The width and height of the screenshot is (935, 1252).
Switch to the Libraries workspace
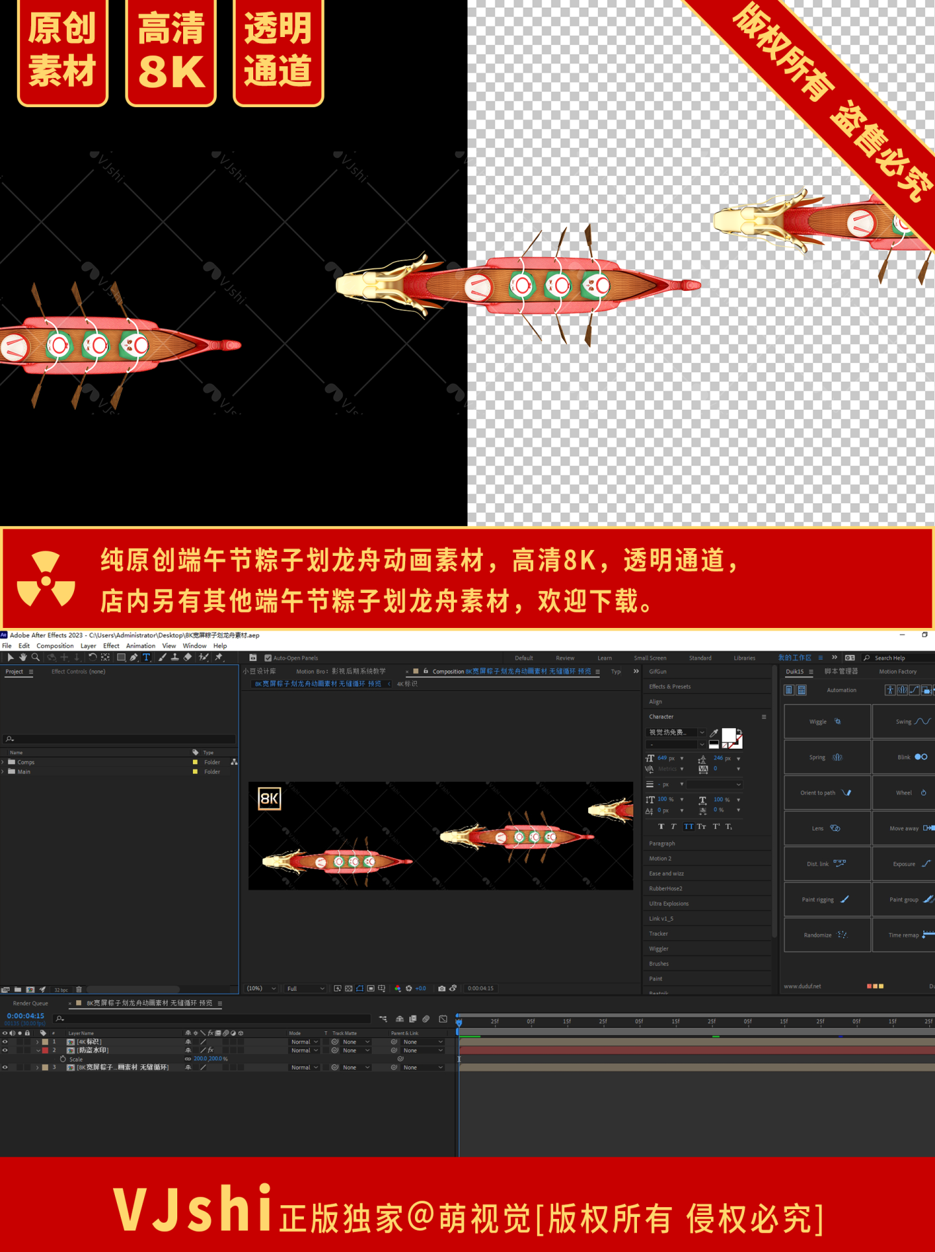click(745, 658)
